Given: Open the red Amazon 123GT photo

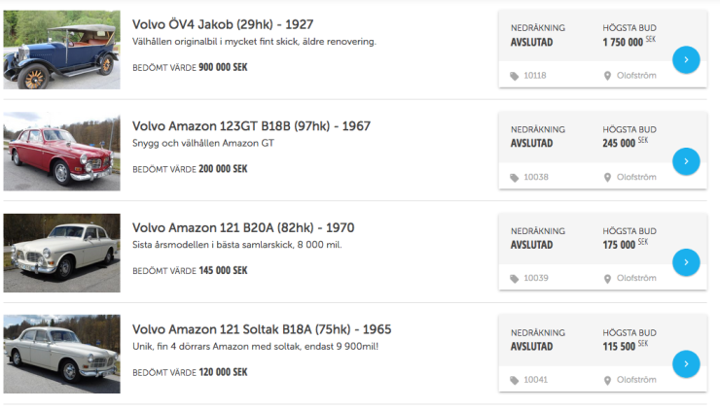Looking at the screenshot, I should click(x=61, y=152).
